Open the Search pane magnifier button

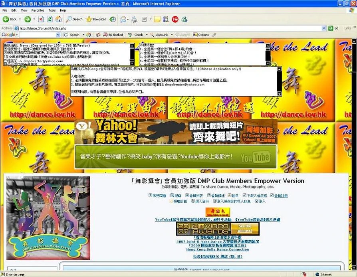pos(74,19)
